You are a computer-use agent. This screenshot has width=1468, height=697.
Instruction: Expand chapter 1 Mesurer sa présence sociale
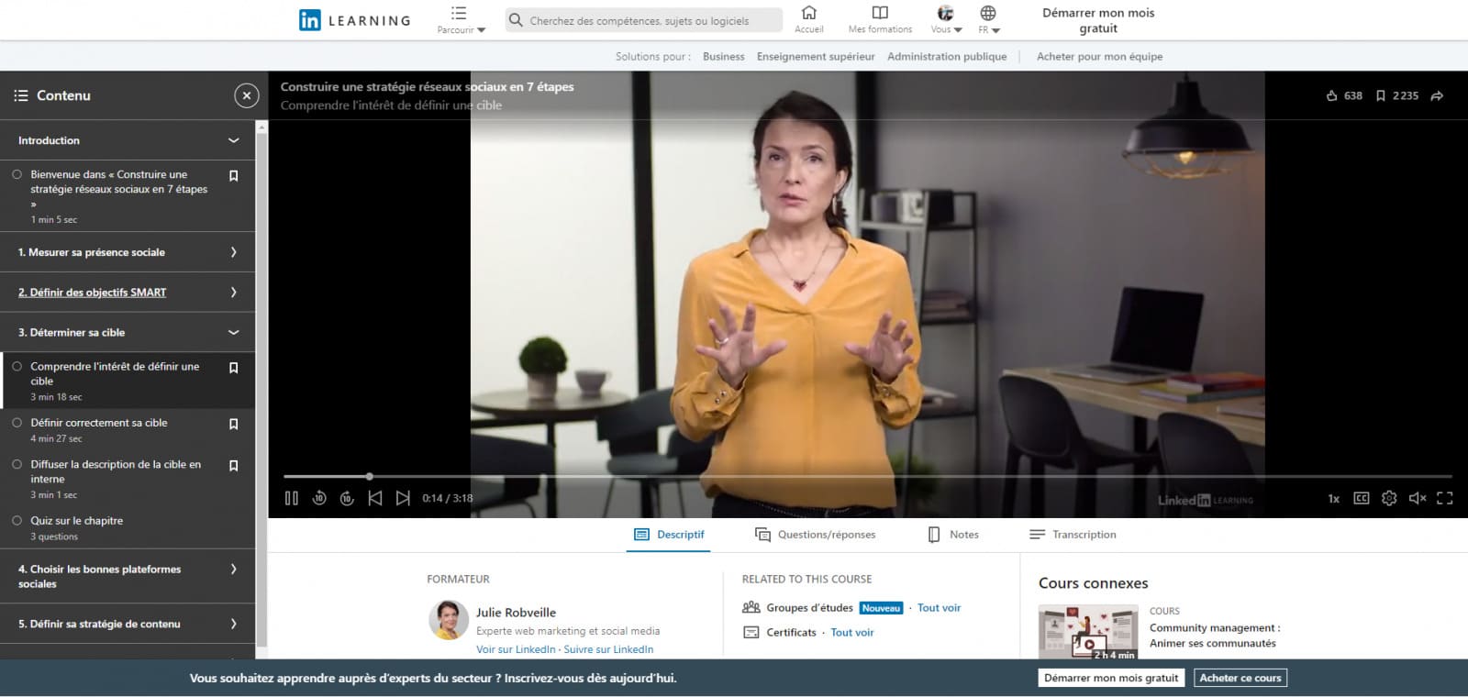(x=233, y=252)
